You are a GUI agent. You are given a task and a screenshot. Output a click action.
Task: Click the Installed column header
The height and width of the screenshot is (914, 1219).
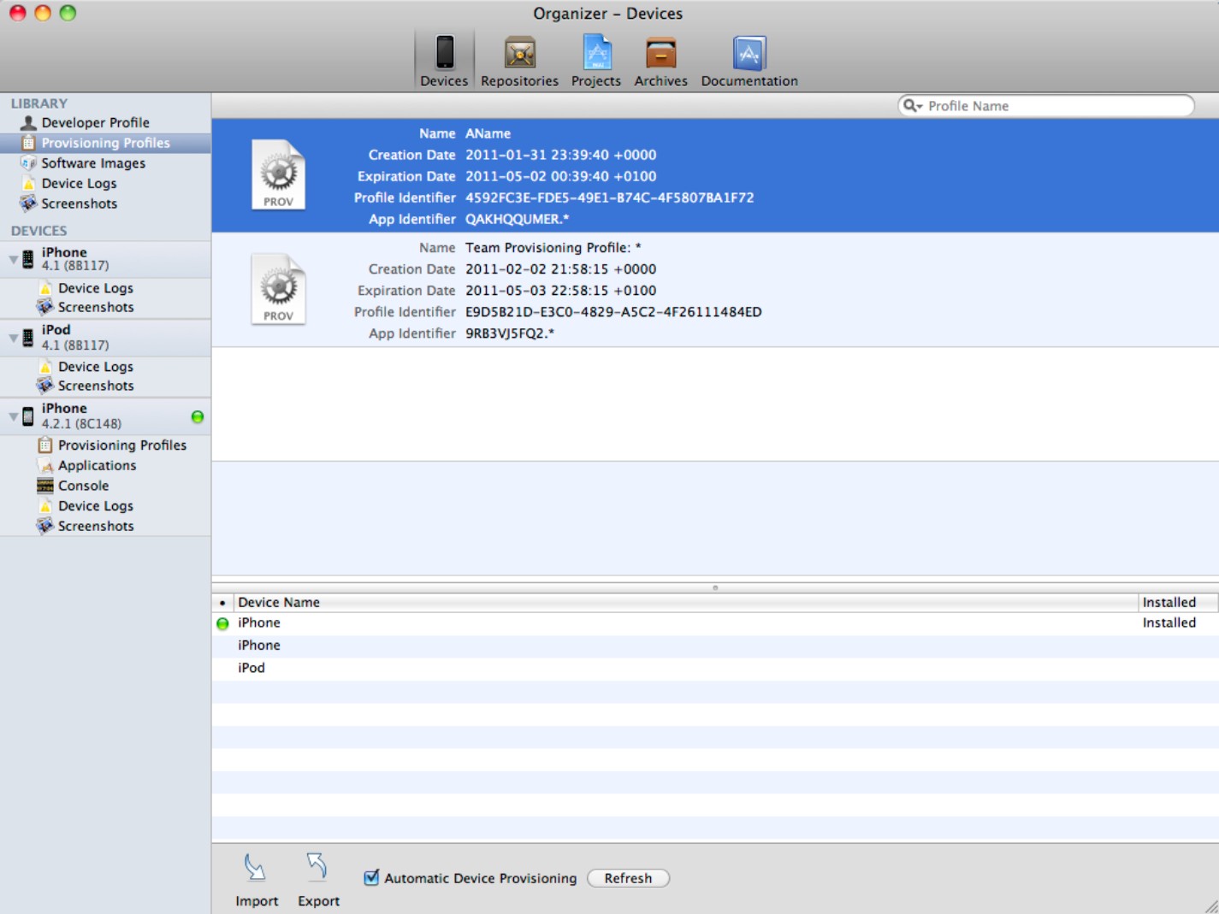[1178, 602]
